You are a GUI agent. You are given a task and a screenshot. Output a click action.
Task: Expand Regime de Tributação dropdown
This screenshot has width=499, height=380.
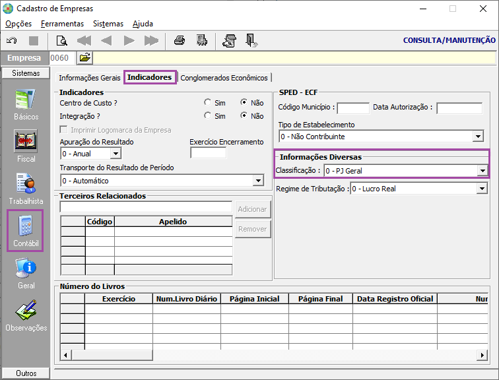482,189
